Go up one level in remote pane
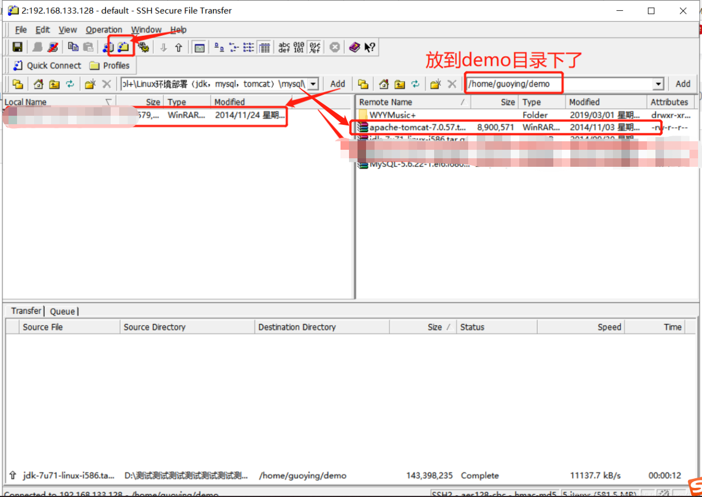The image size is (702, 497). (400, 84)
